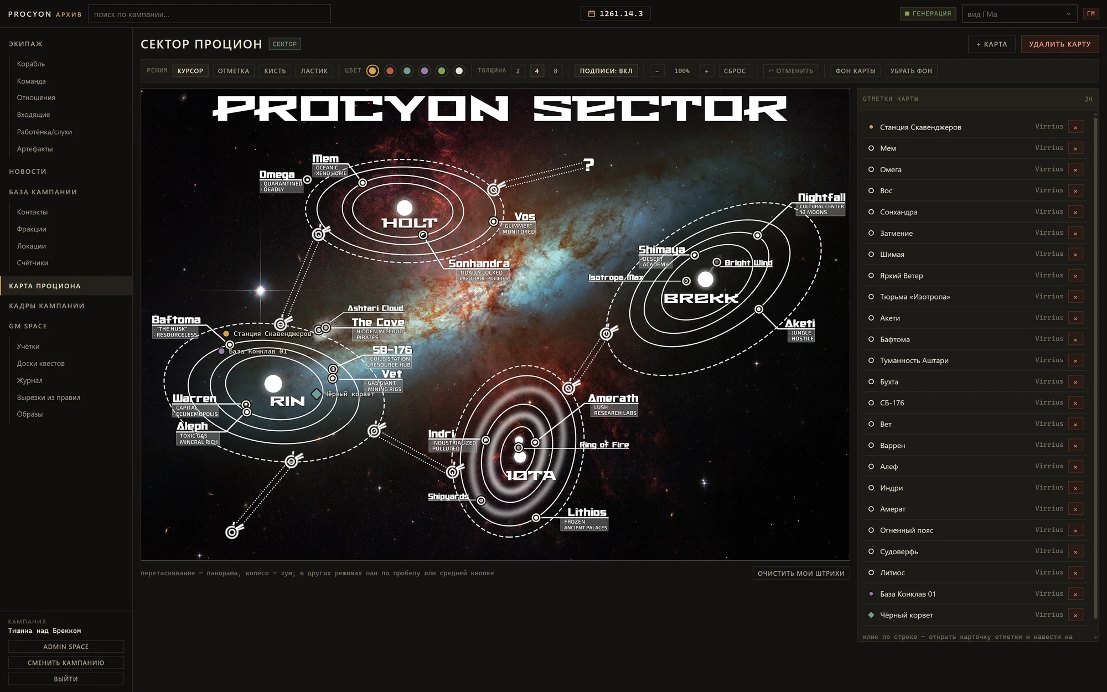Click the Чёрный корвет diamond marker on the map
1107x692 pixels.
pos(316,394)
